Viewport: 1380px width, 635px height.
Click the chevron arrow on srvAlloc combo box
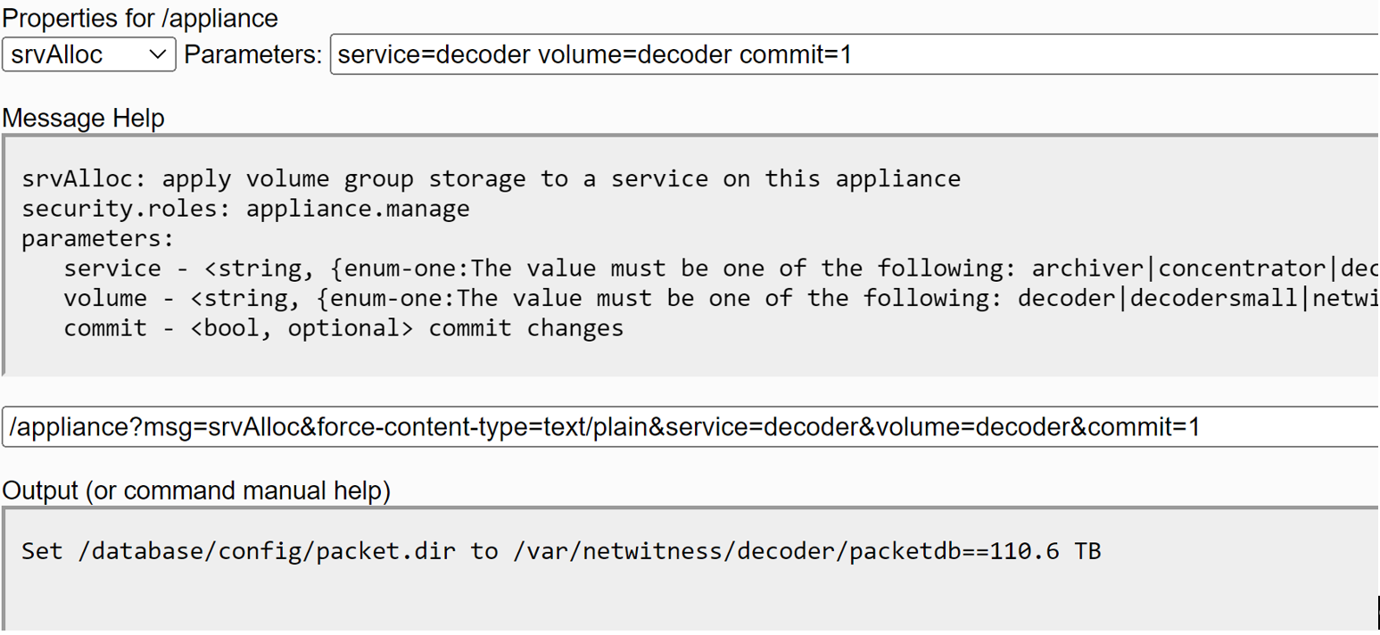click(159, 55)
